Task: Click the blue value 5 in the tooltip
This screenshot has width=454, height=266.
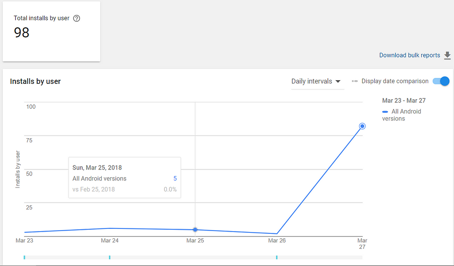Action: tap(175, 179)
